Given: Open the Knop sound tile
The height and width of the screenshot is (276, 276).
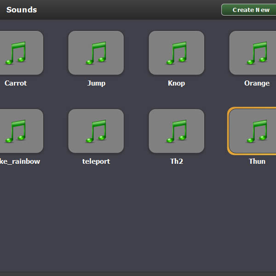Looking at the screenshot, I should [176, 53].
